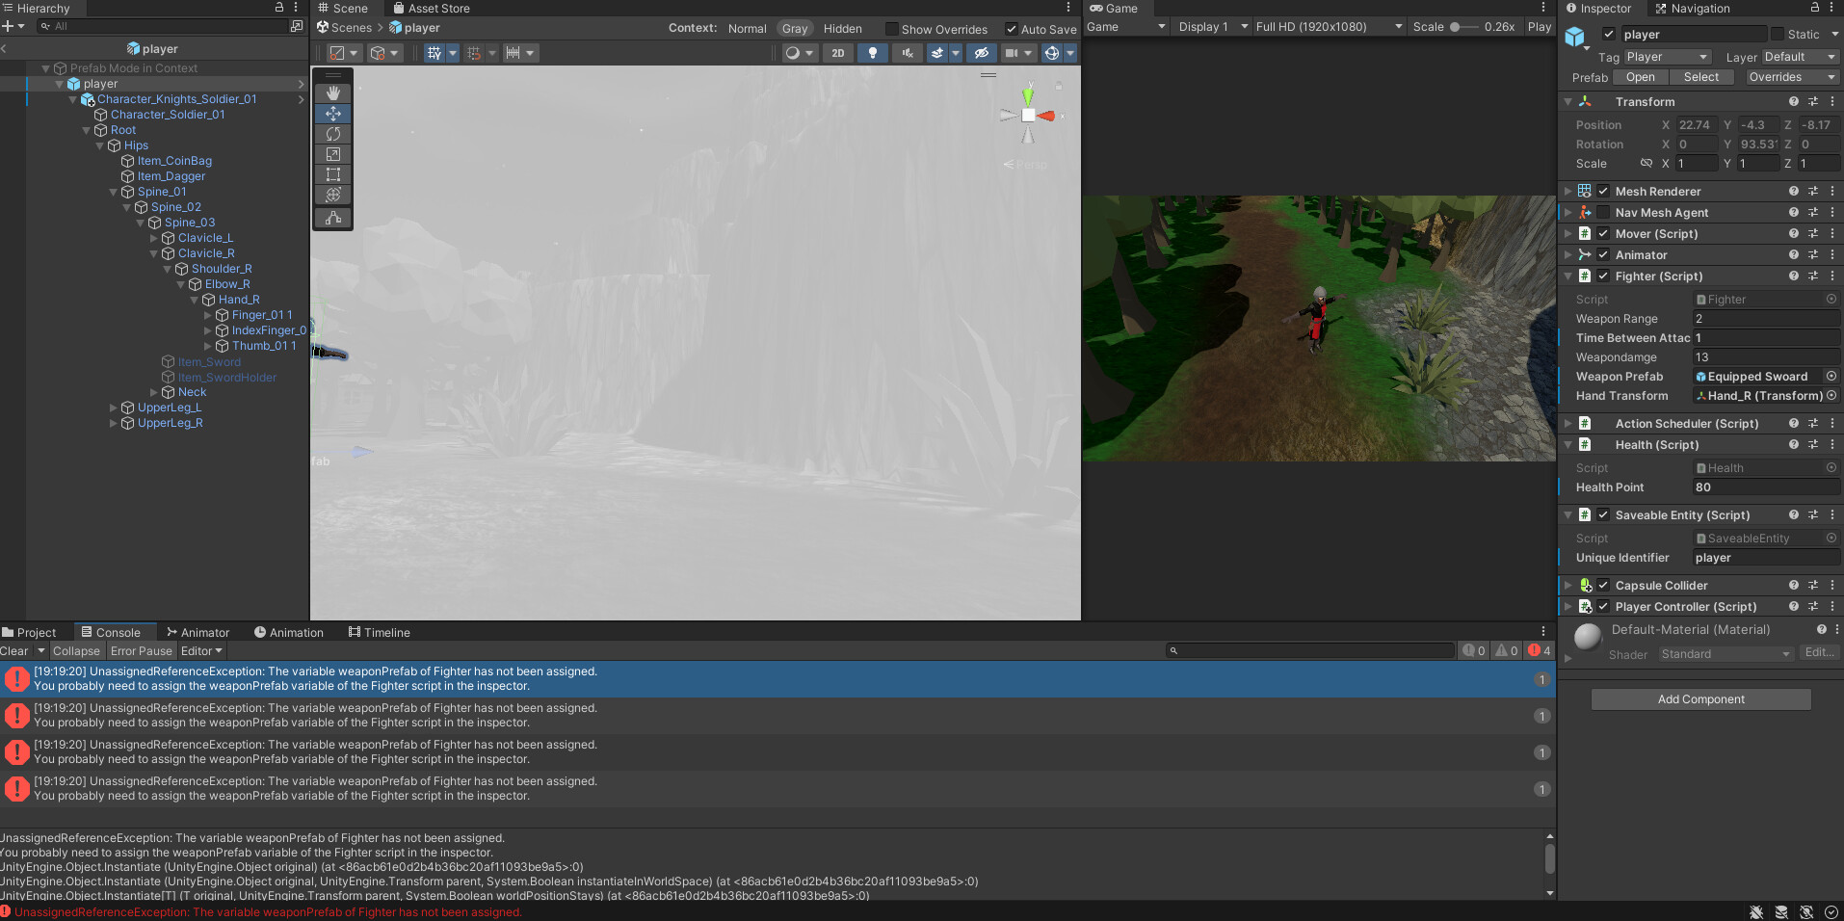Click the Add Component button
Screen dimensions: 1844x921
[x=1700, y=699]
